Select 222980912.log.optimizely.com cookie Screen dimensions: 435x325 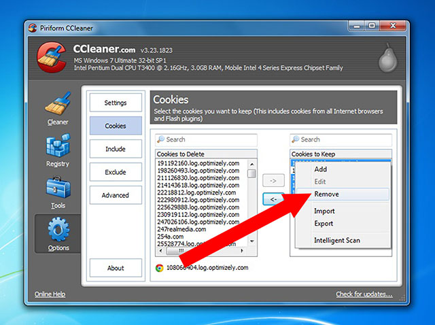tap(198, 200)
